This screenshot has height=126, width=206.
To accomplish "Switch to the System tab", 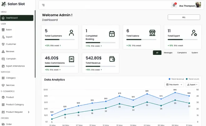I will pyautogui.click(x=195, y=53).
